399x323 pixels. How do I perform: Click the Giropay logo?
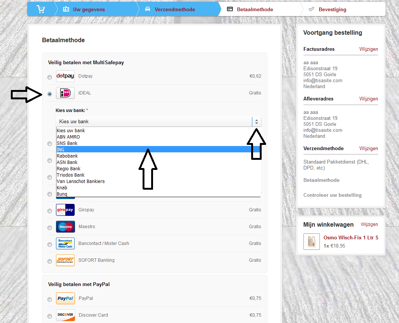(65, 210)
